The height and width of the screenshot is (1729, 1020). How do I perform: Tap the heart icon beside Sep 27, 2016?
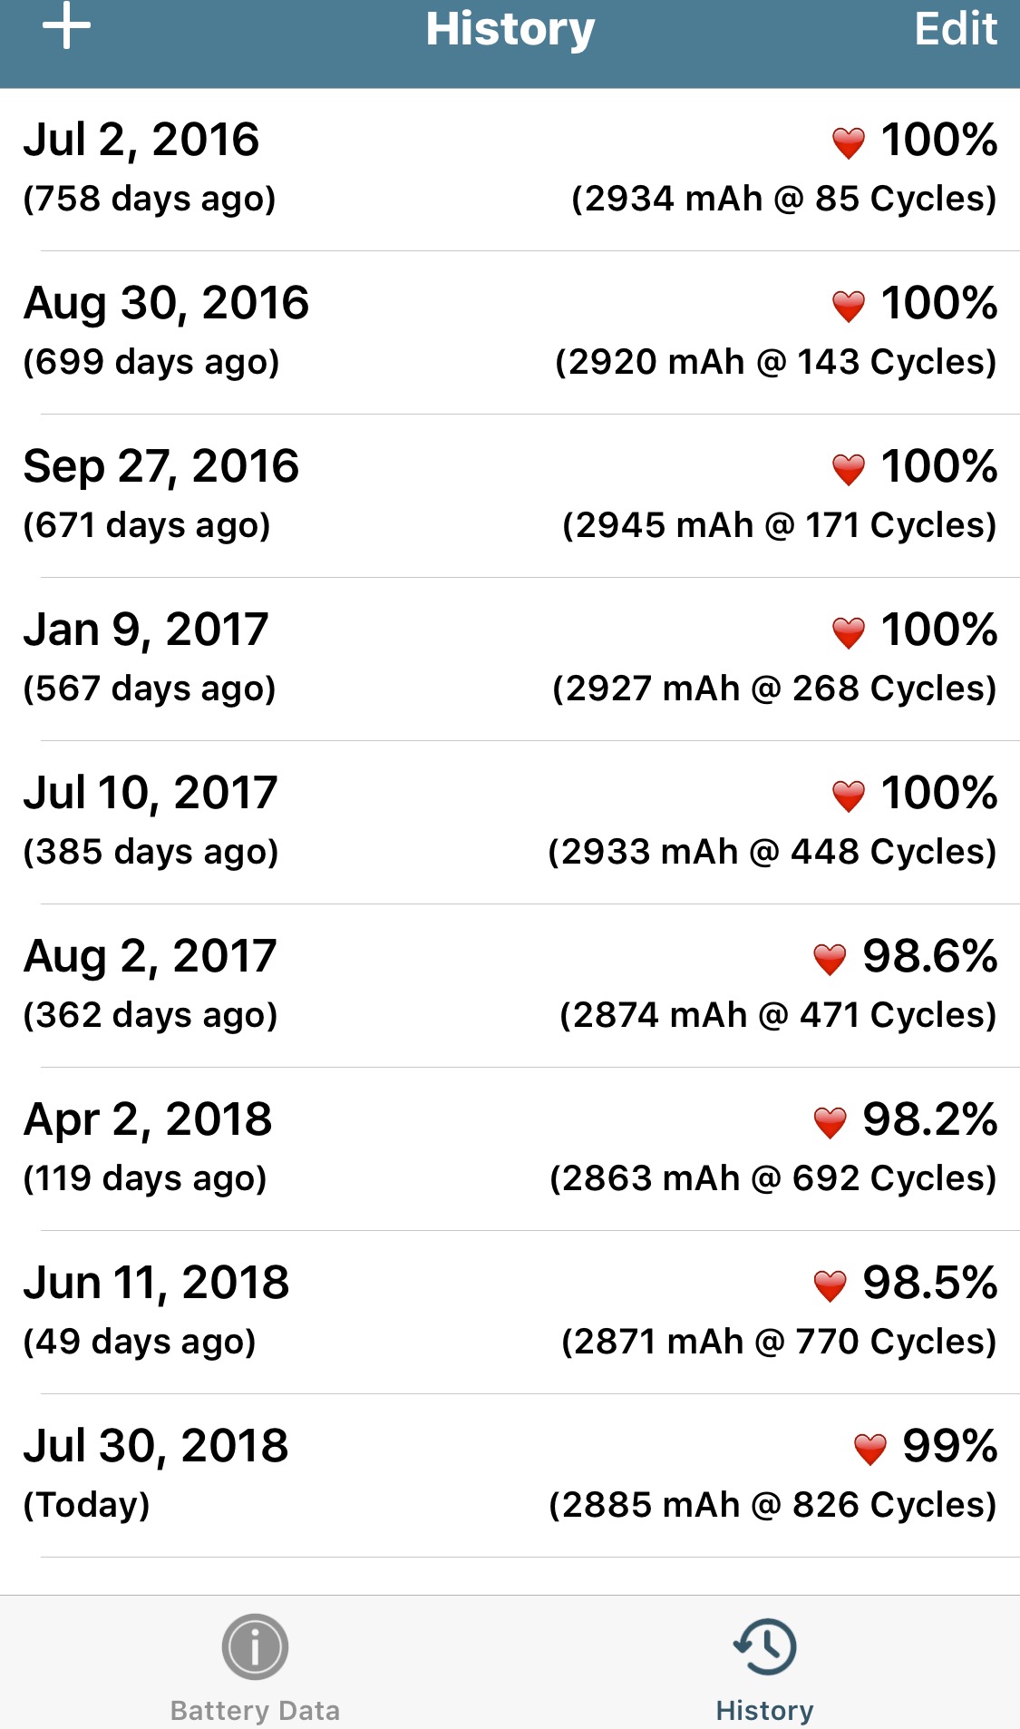(x=849, y=469)
